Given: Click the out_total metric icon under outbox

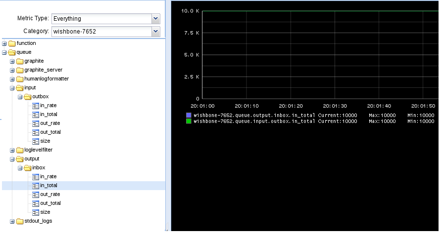Looking at the screenshot, I should (36, 132).
